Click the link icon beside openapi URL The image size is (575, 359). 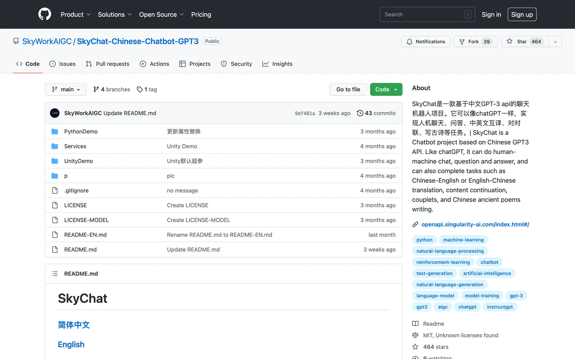(x=415, y=225)
